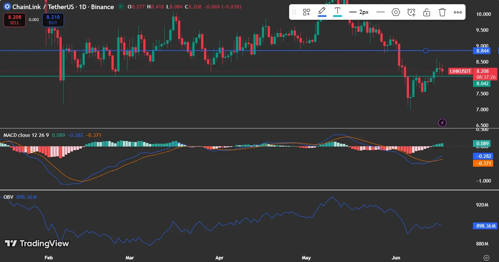Screen dimensions: 499x262
Task: Select the square handle on the blue horizontal line
Action: pyautogui.click(x=426, y=51)
